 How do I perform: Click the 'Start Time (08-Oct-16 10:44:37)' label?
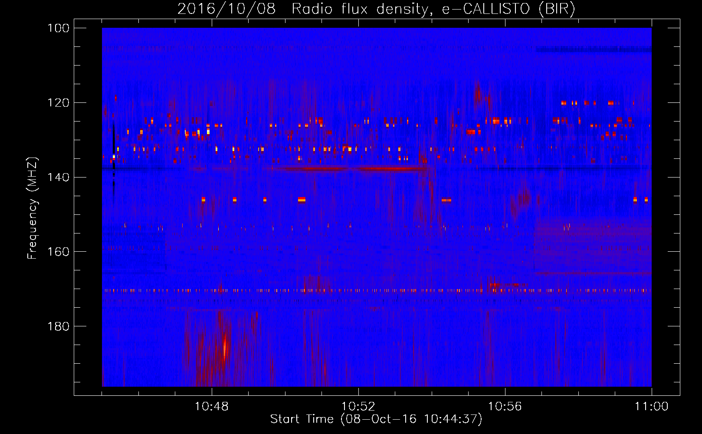(x=376, y=419)
